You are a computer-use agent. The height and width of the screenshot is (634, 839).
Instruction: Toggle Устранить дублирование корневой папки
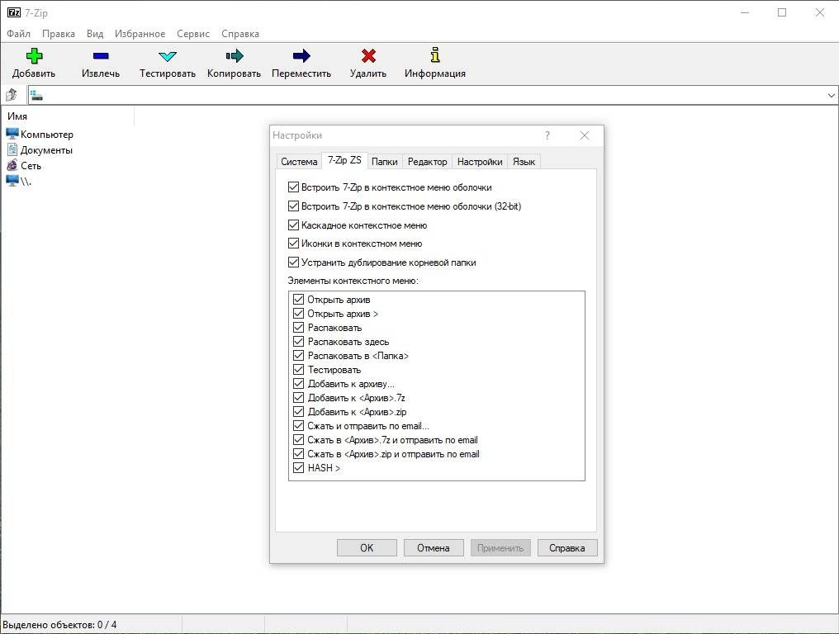pos(293,263)
